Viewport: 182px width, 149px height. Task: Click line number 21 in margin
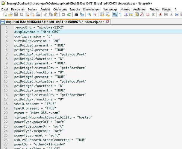coord(6,117)
